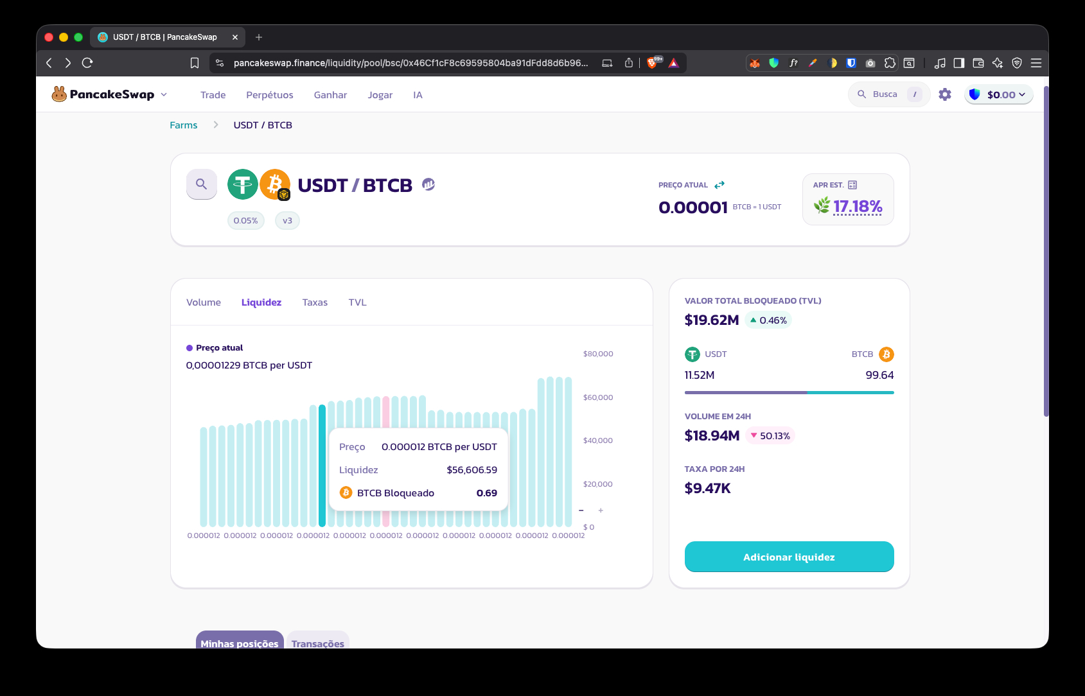Open the Transações tab
The height and width of the screenshot is (696, 1085).
pyautogui.click(x=318, y=640)
